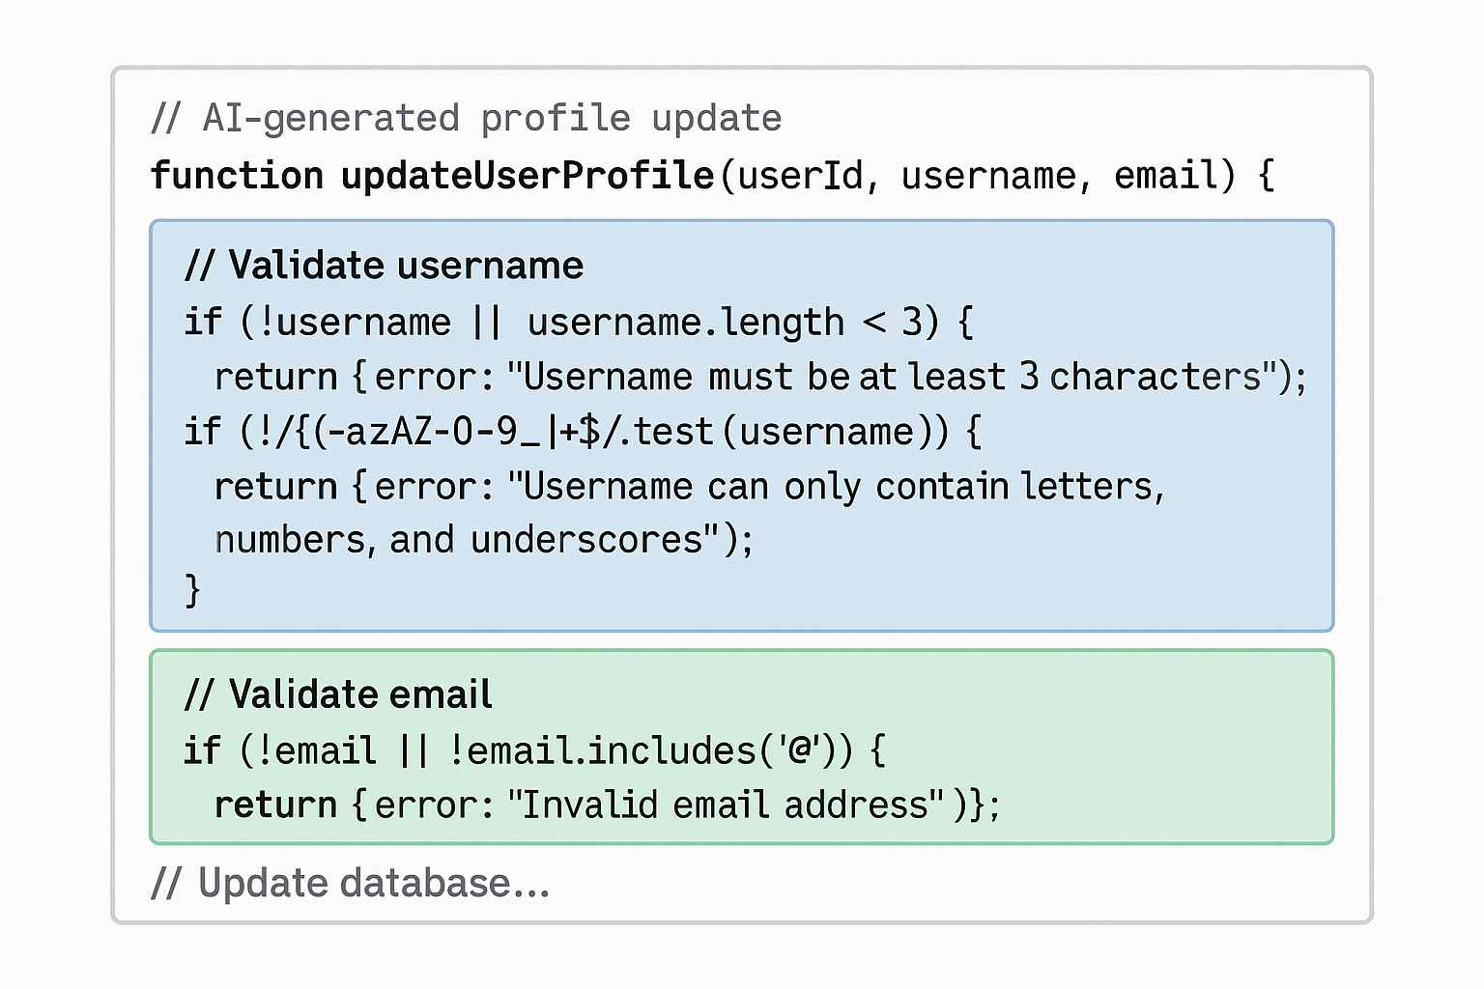The height and width of the screenshot is (989, 1484).
Task: Click the opening brace after email parameter
Action: click(1266, 177)
